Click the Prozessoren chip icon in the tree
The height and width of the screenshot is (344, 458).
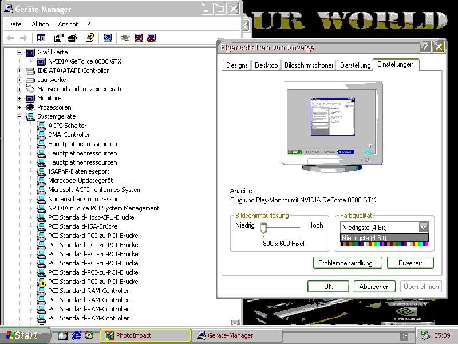pos(30,107)
